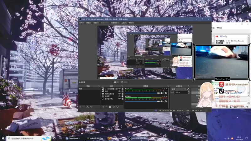This screenshot has height=141, width=251.
Task: Mute the desktop audio speaker icon
Action: pos(162,101)
